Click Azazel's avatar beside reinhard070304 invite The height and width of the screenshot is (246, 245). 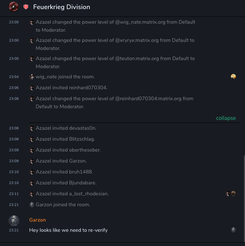pyautogui.click(x=32, y=88)
